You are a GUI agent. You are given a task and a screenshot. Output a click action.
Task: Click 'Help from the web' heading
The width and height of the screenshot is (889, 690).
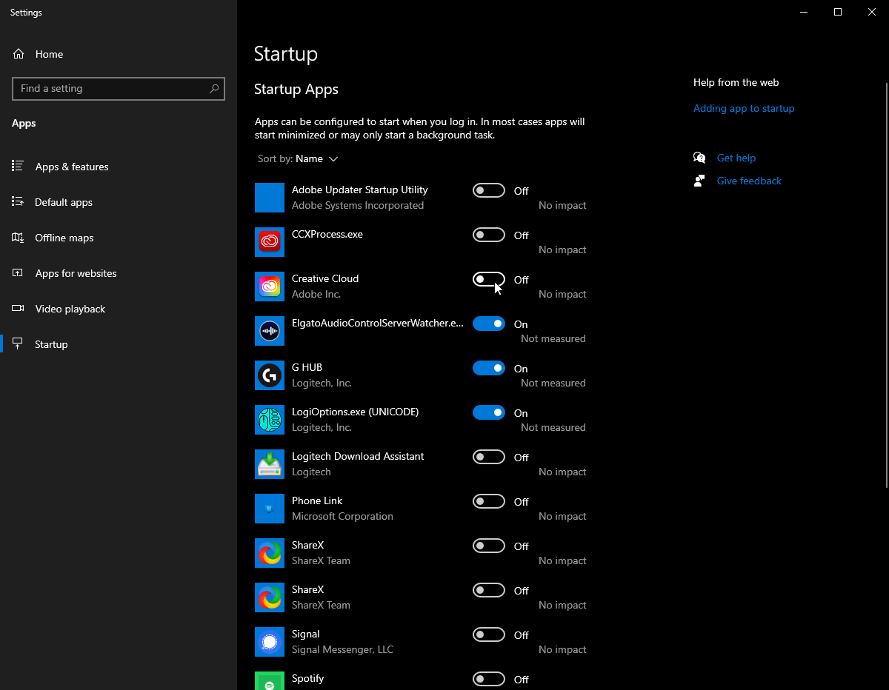(736, 82)
